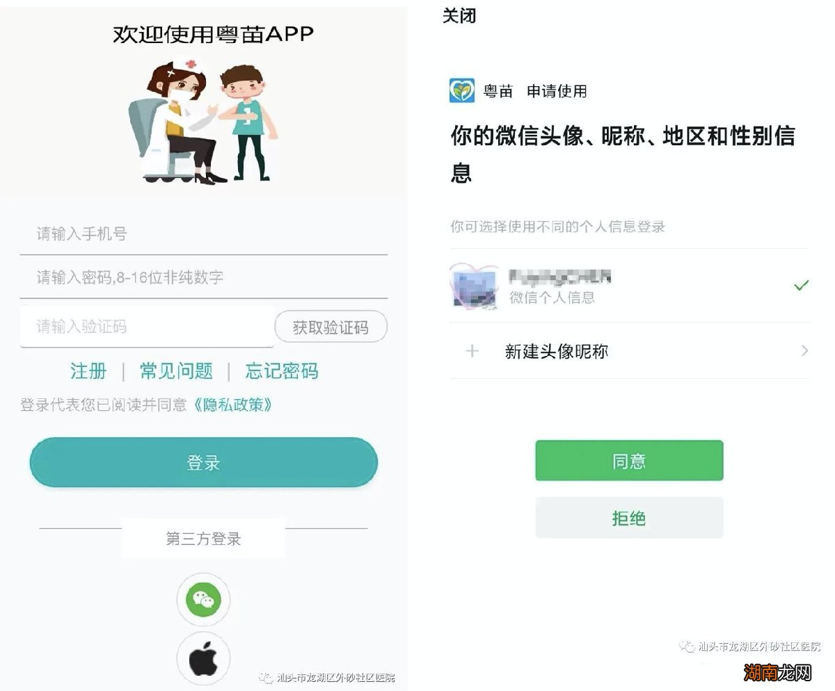Click the green checkmark on the WeChat profile

802,284
